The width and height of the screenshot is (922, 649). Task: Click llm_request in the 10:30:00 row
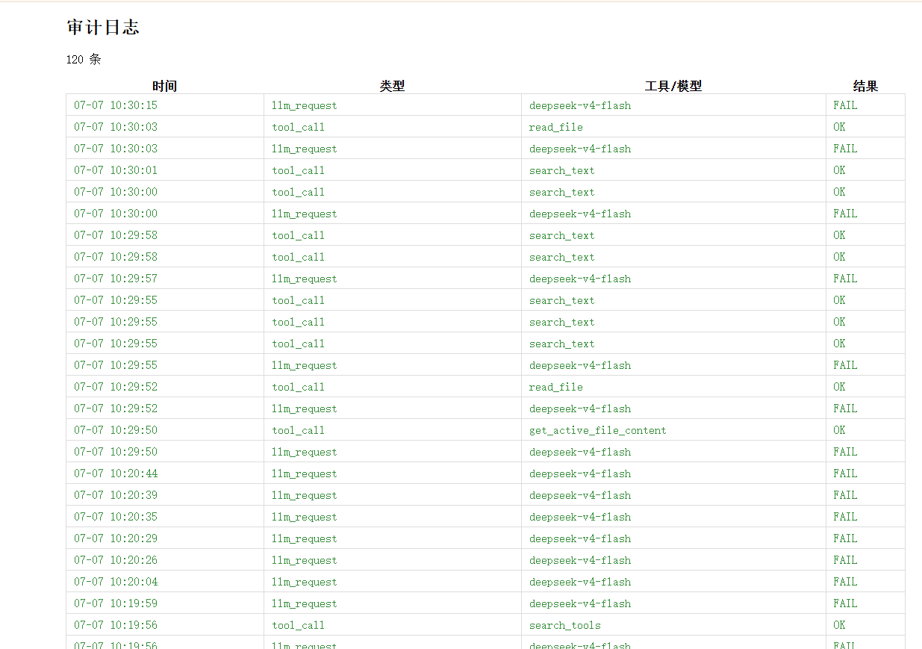click(x=305, y=214)
